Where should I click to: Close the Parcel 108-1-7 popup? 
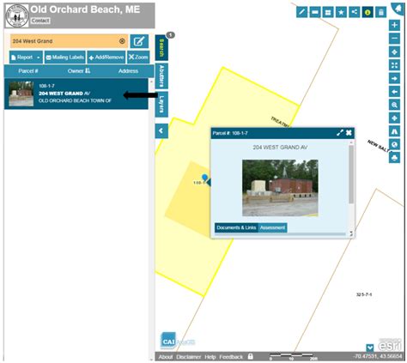pyautogui.click(x=349, y=133)
